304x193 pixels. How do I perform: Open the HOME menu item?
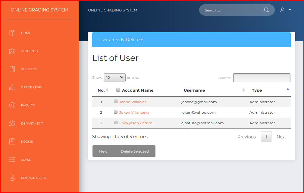point(26,33)
